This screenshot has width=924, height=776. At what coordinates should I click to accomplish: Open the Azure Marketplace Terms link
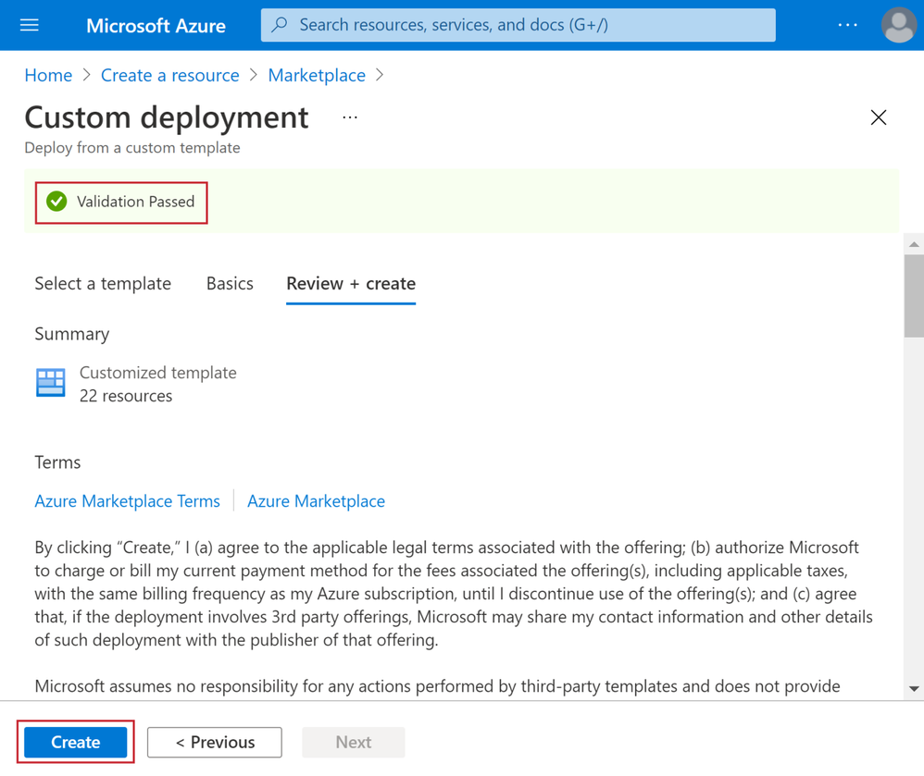tap(127, 501)
